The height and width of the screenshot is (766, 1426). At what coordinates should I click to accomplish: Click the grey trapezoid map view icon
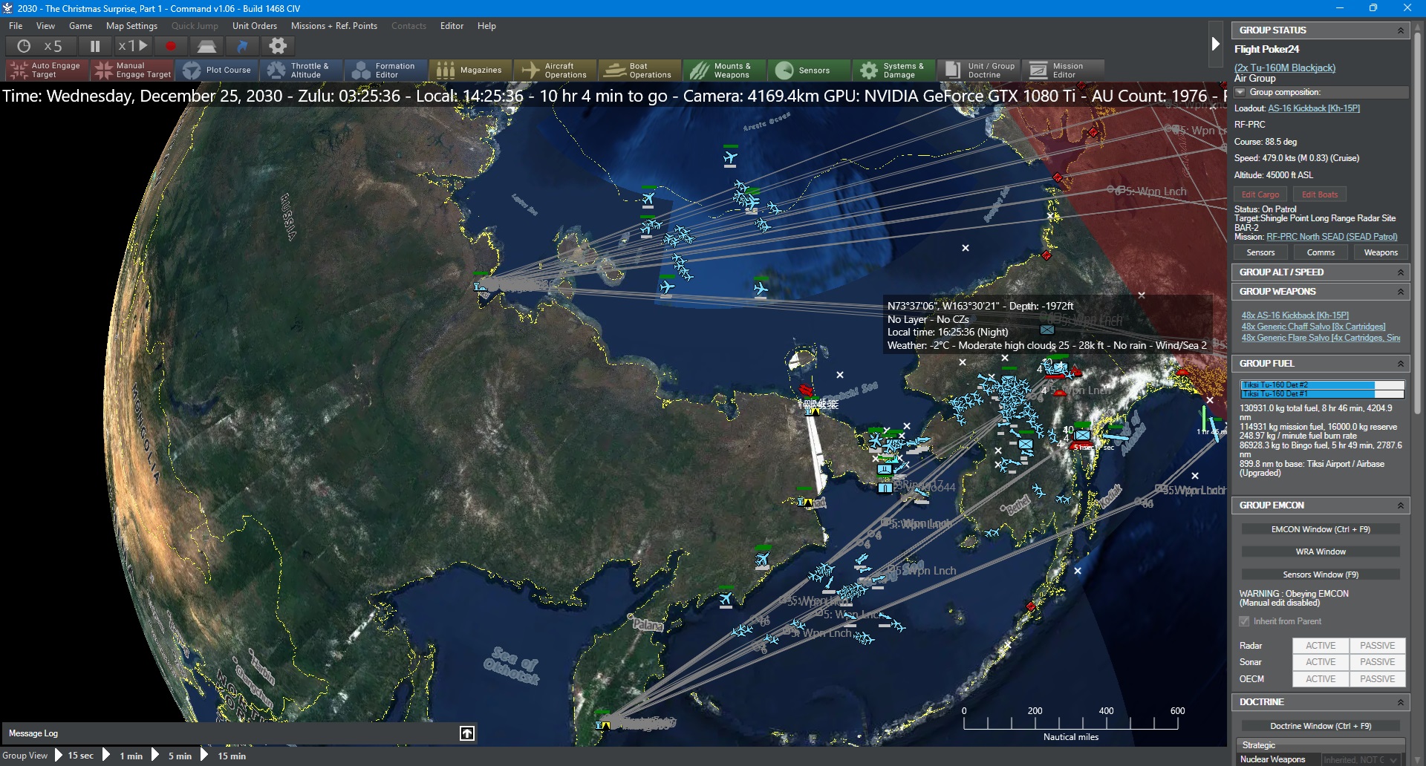tap(206, 46)
